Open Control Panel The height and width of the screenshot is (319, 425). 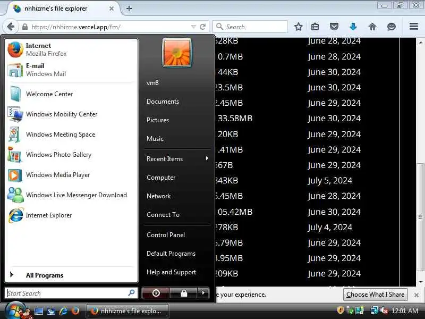[166, 235]
